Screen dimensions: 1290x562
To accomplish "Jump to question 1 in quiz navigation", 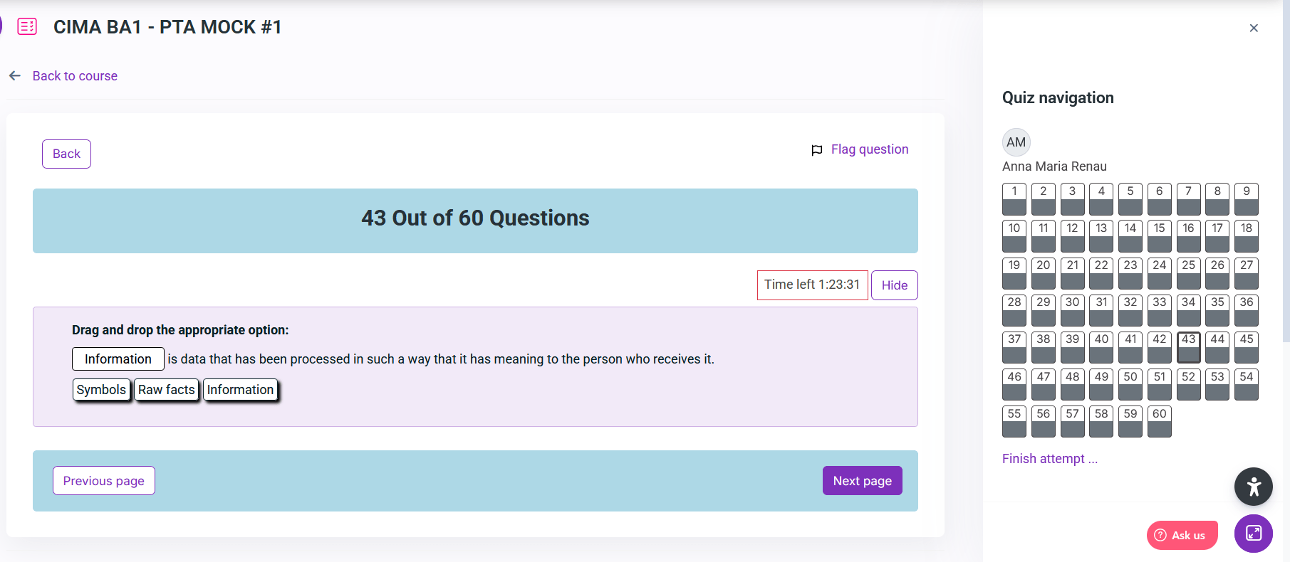I will [1014, 199].
